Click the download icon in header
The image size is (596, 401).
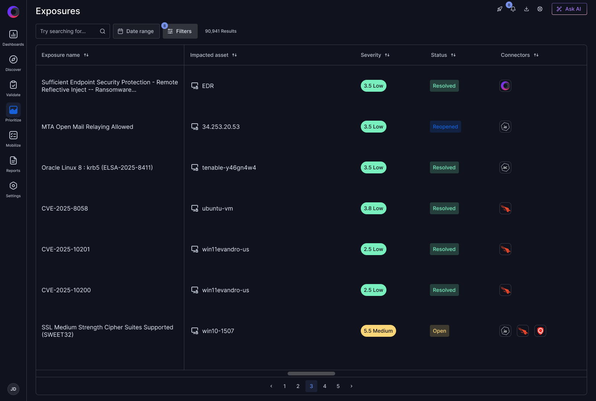[x=527, y=9]
